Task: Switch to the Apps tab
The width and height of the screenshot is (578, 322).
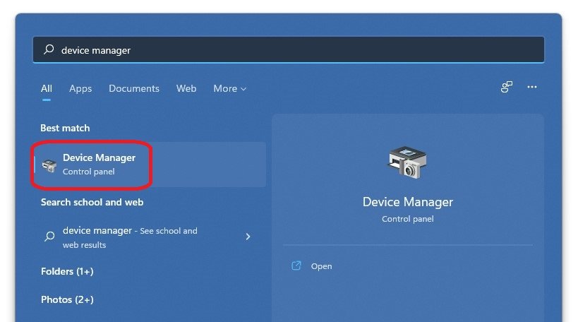Action: pyautogui.click(x=80, y=88)
